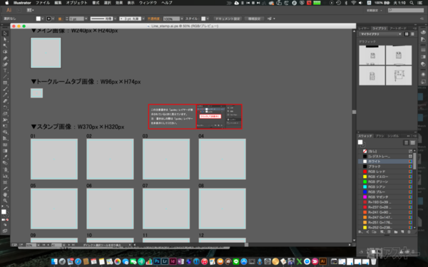Open the ファイル menu
The width and height of the screenshot is (428, 267).
(x=43, y=3)
